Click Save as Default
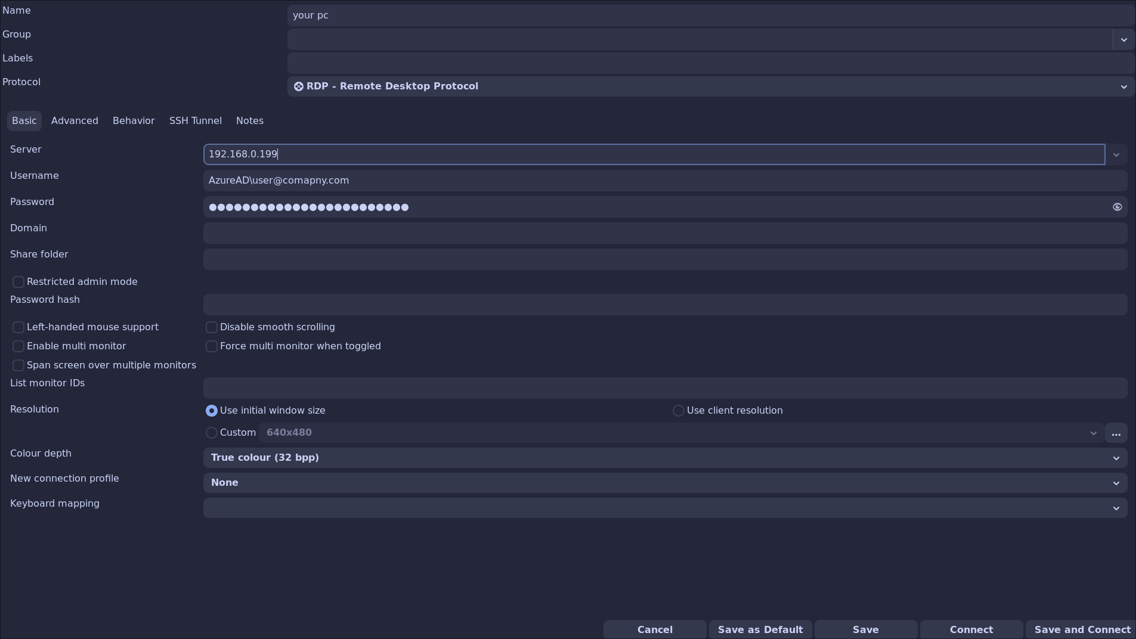Viewport: 1136px width, 639px height. 760,629
